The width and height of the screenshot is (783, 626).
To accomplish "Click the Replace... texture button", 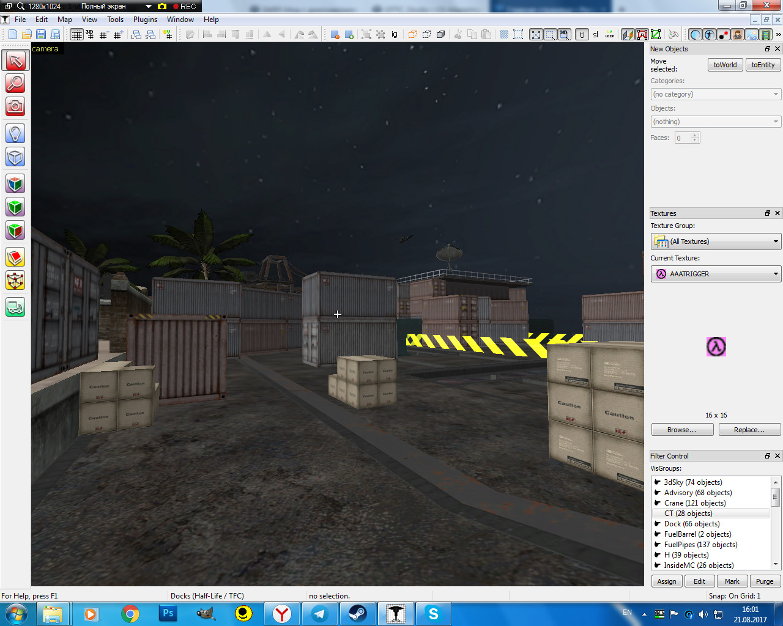I will coord(749,430).
